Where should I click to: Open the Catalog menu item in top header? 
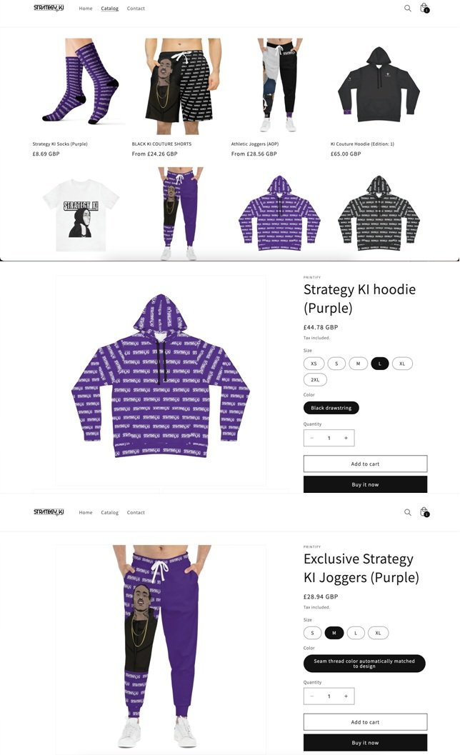[x=110, y=8]
